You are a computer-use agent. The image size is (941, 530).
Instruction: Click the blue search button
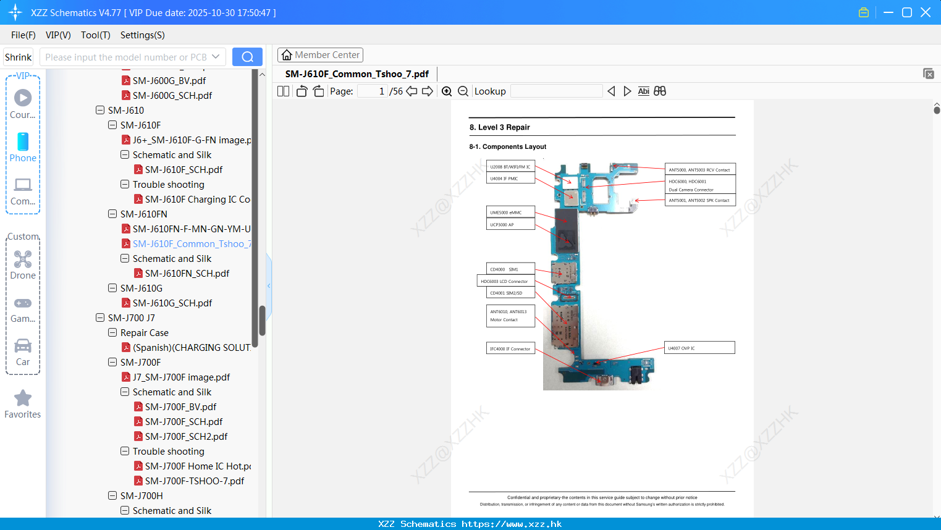click(x=247, y=57)
